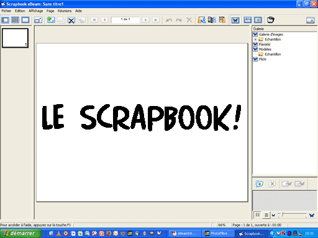Open the Réunions menu
This screenshot has width=318, height=238.
[65, 11]
